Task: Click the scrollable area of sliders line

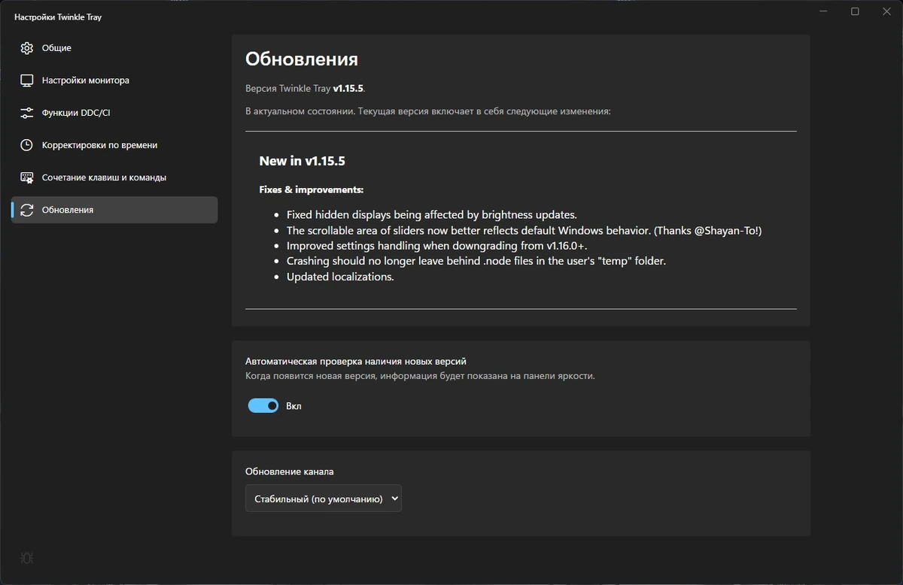Action: 524,231
